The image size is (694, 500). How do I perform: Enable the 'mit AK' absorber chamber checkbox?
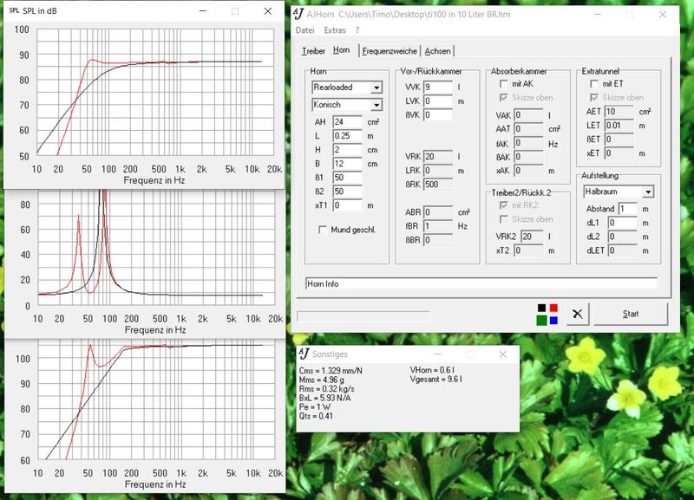click(x=504, y=84)
